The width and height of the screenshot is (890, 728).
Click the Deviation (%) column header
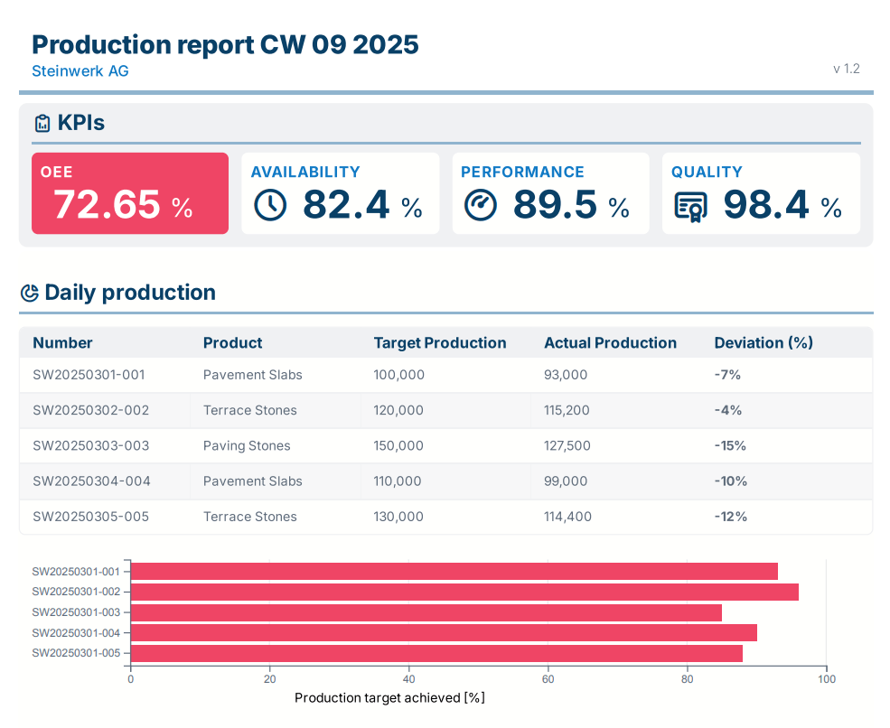click(764, 342)
